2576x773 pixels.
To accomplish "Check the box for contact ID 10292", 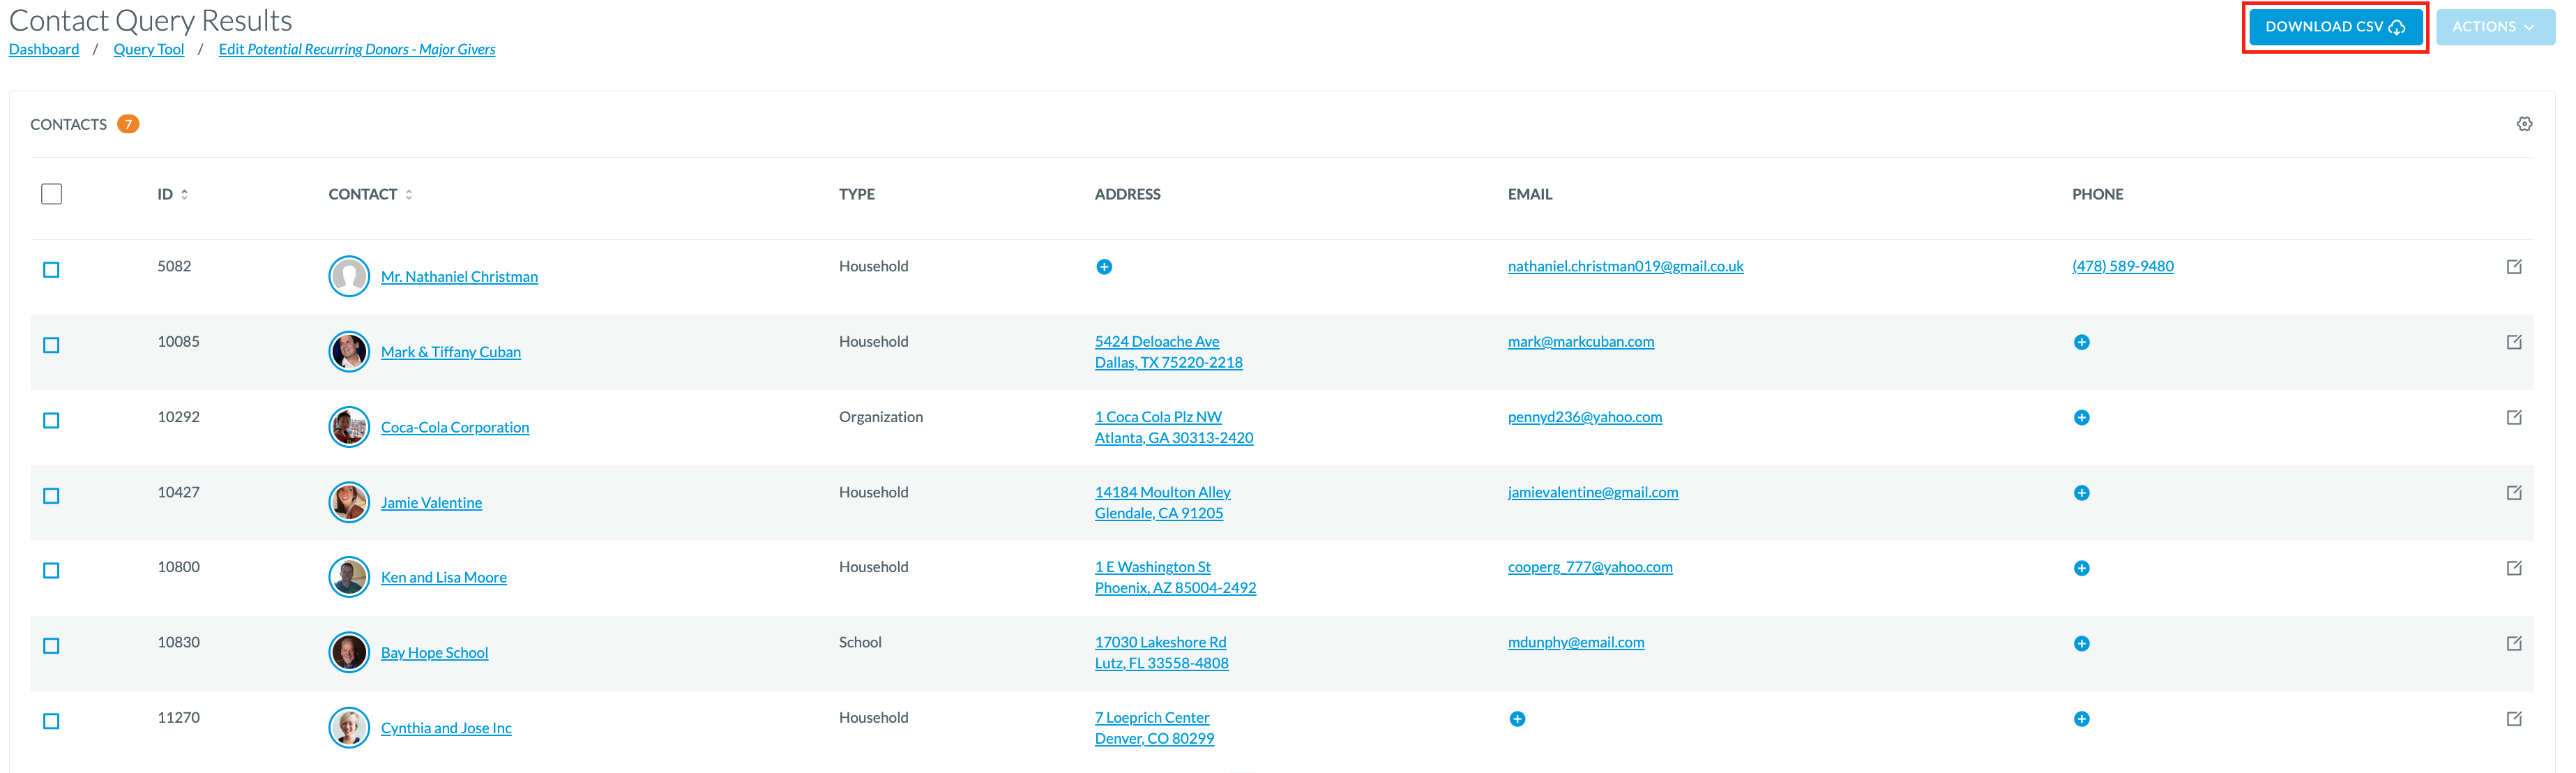I will coord(51,420).
